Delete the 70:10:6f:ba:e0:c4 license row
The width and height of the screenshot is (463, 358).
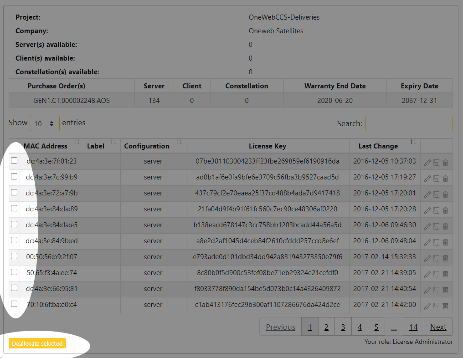click(x=445, y=306)
